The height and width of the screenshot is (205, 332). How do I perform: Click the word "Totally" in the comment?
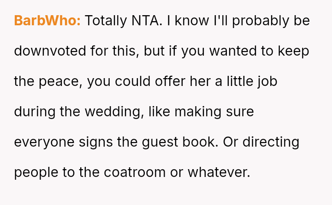coord(107,21)
